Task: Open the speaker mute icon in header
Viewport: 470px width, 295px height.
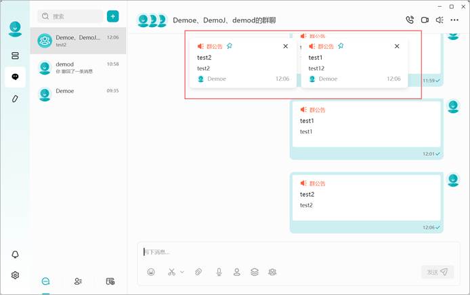Action: 440,20
